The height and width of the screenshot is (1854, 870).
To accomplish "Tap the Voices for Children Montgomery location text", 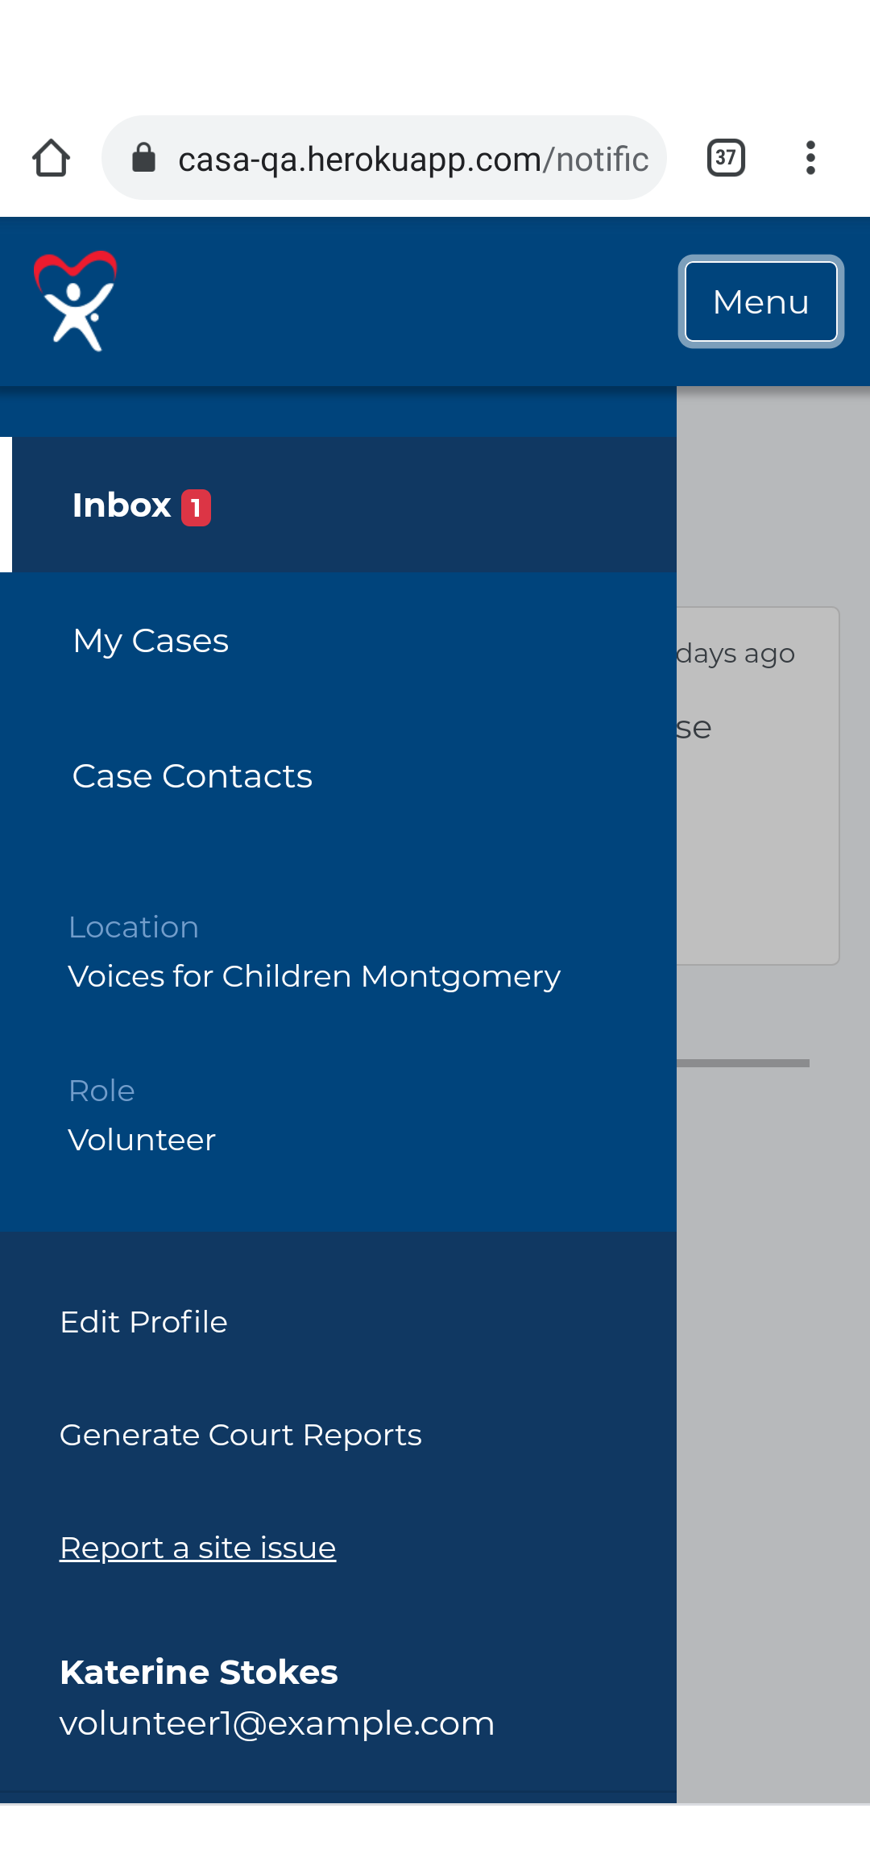I will (314, 976).
